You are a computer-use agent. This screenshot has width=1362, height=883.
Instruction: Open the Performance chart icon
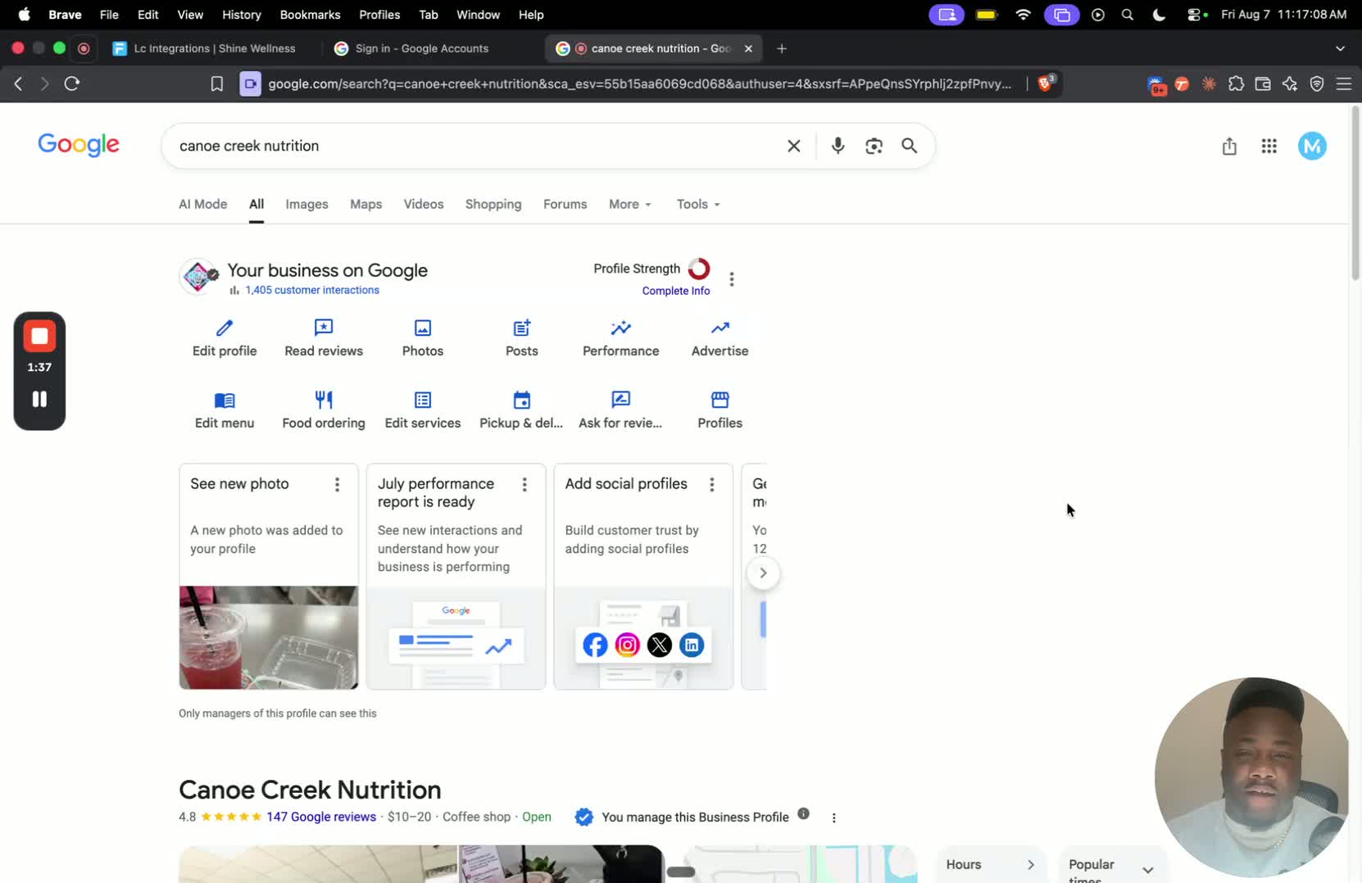click(621, 328)
